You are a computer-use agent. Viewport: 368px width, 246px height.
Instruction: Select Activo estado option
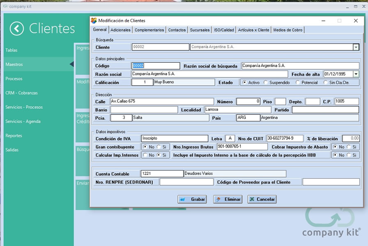(244, 82)
